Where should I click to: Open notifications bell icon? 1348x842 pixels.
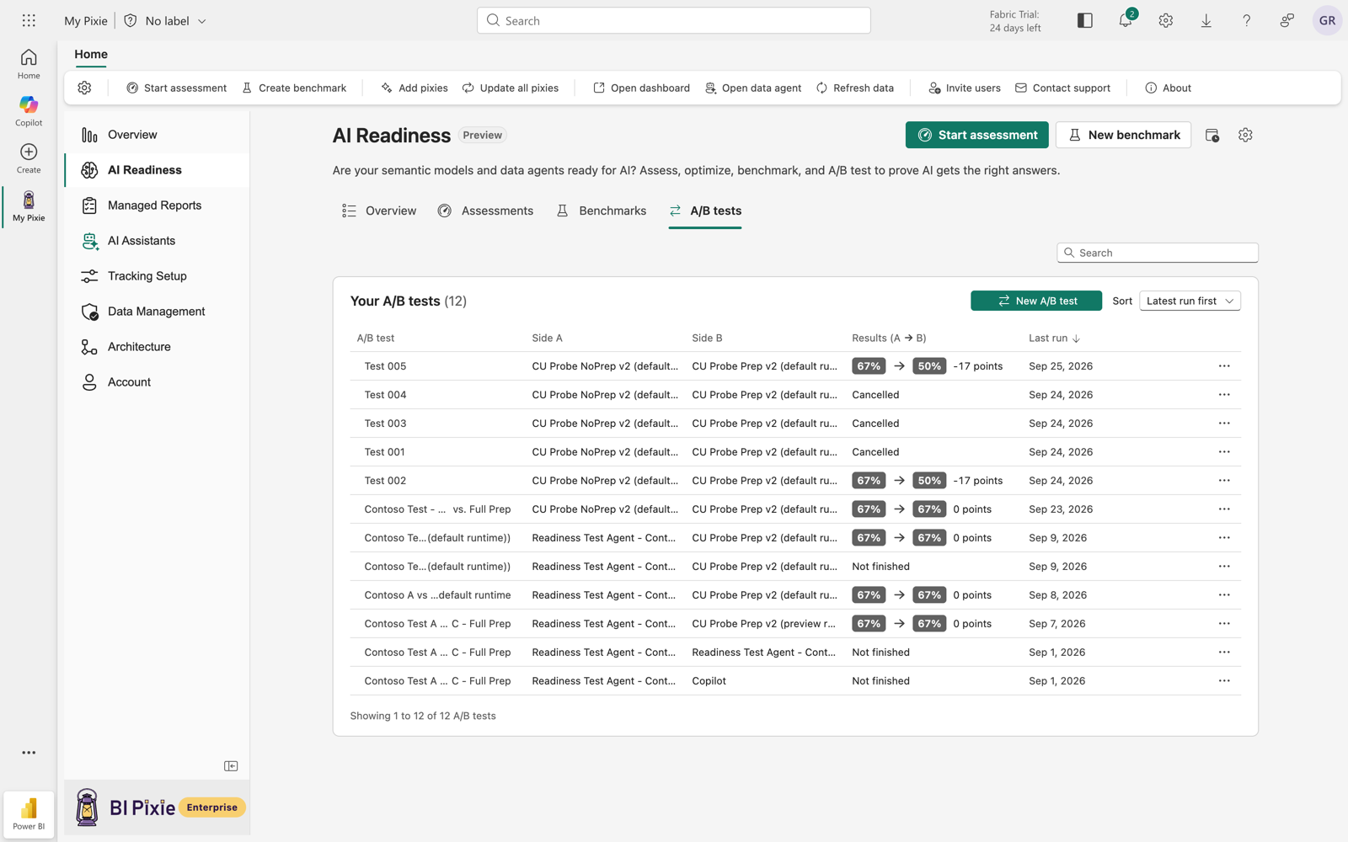pos(1126,20)
